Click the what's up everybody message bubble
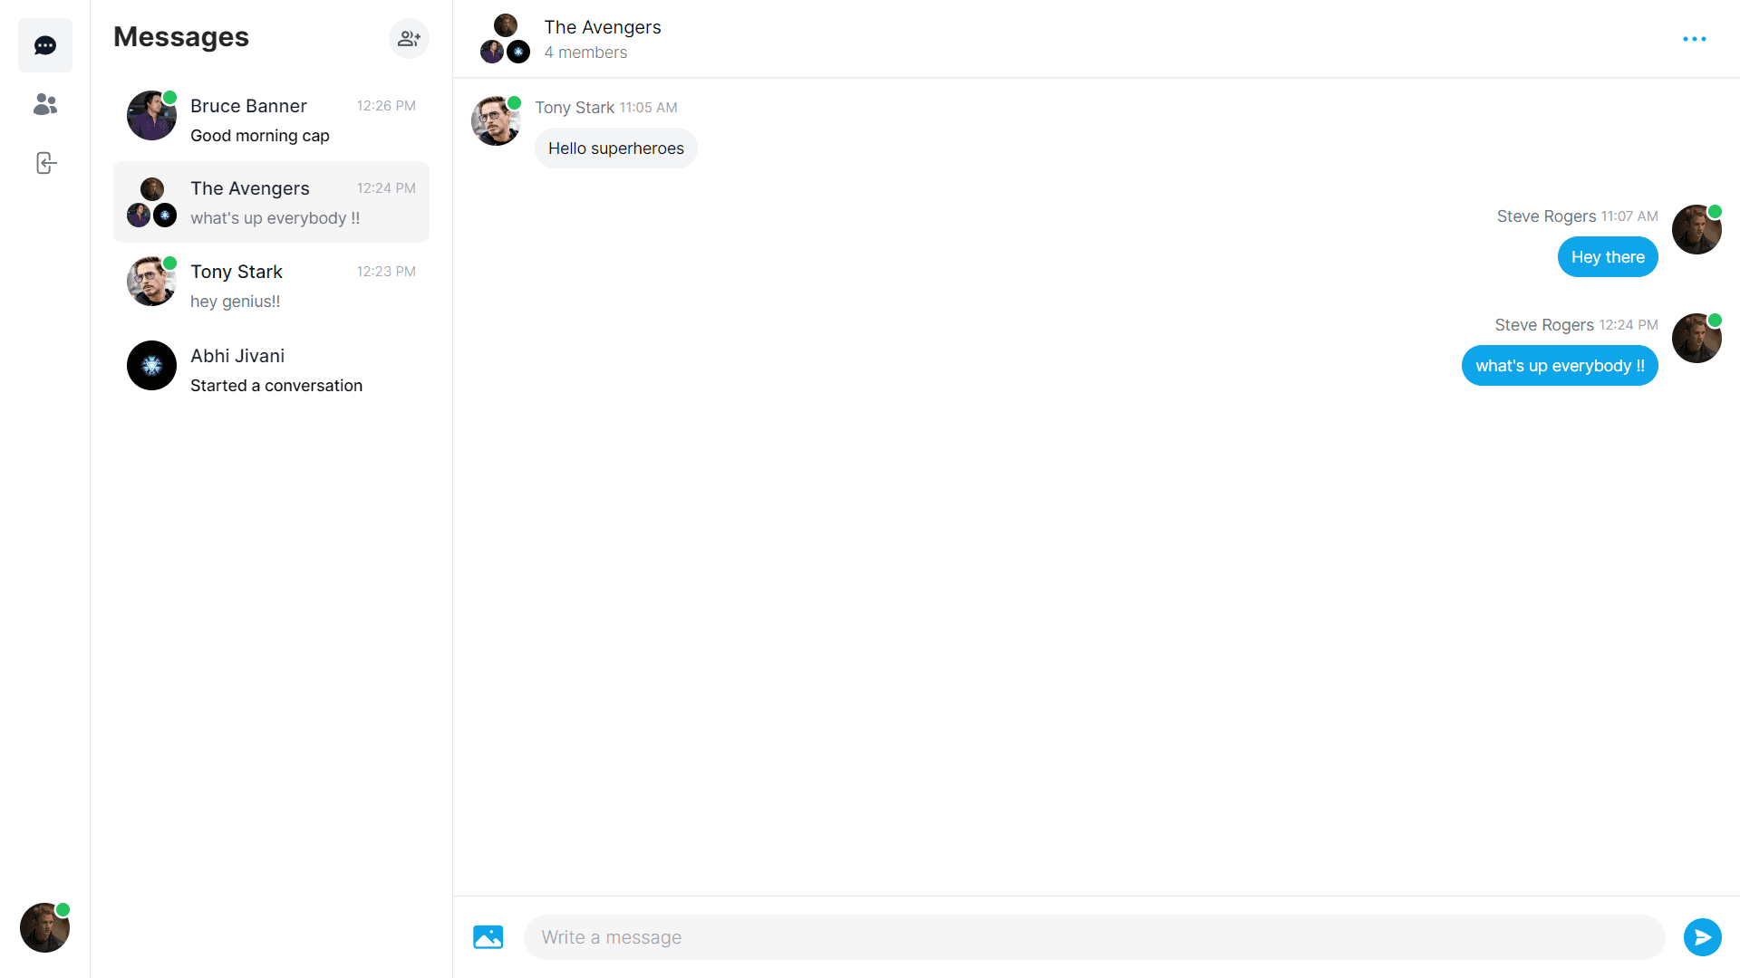Image resolution: width=1740 pixels, height=978 pixels. coord(1560,366)
